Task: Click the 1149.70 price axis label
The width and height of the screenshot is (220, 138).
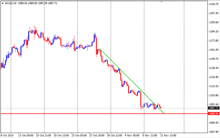Action: pos(214,59)
